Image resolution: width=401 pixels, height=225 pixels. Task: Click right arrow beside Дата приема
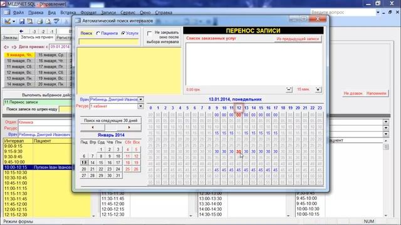pos(14,47)
